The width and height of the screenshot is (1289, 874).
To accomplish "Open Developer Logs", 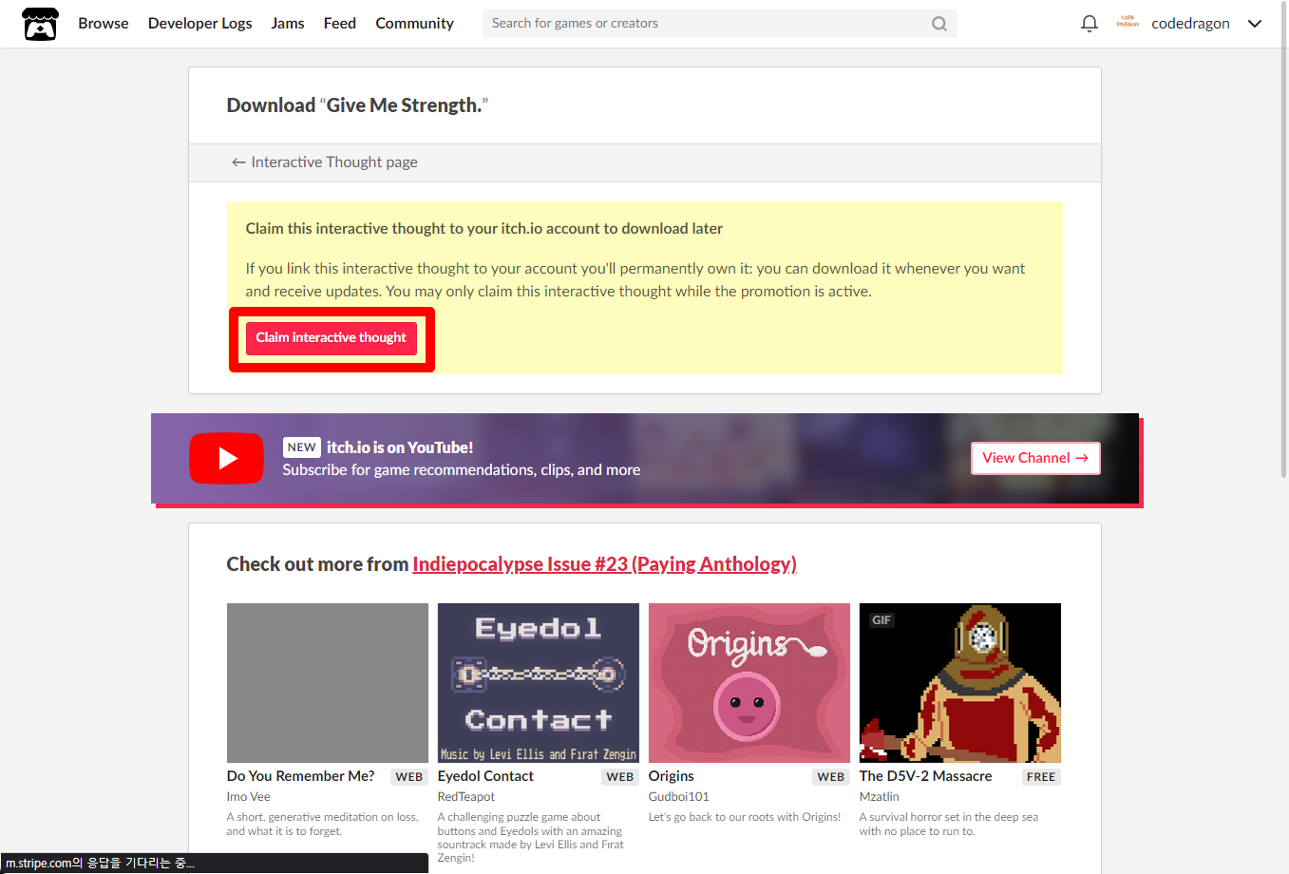I will click(x=200, y=24).
